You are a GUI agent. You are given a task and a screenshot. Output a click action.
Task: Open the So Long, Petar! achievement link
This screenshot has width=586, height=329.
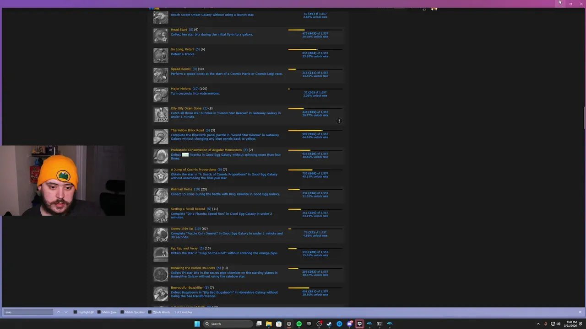(182, 49)
